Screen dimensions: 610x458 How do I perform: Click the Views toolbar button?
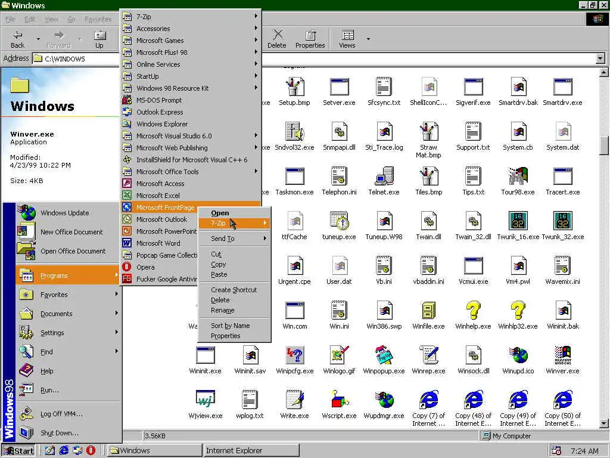[347, 39]
